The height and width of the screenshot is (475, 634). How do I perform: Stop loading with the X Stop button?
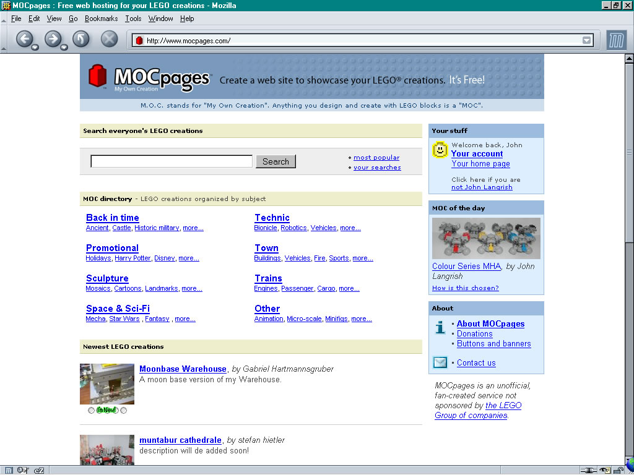109,39
